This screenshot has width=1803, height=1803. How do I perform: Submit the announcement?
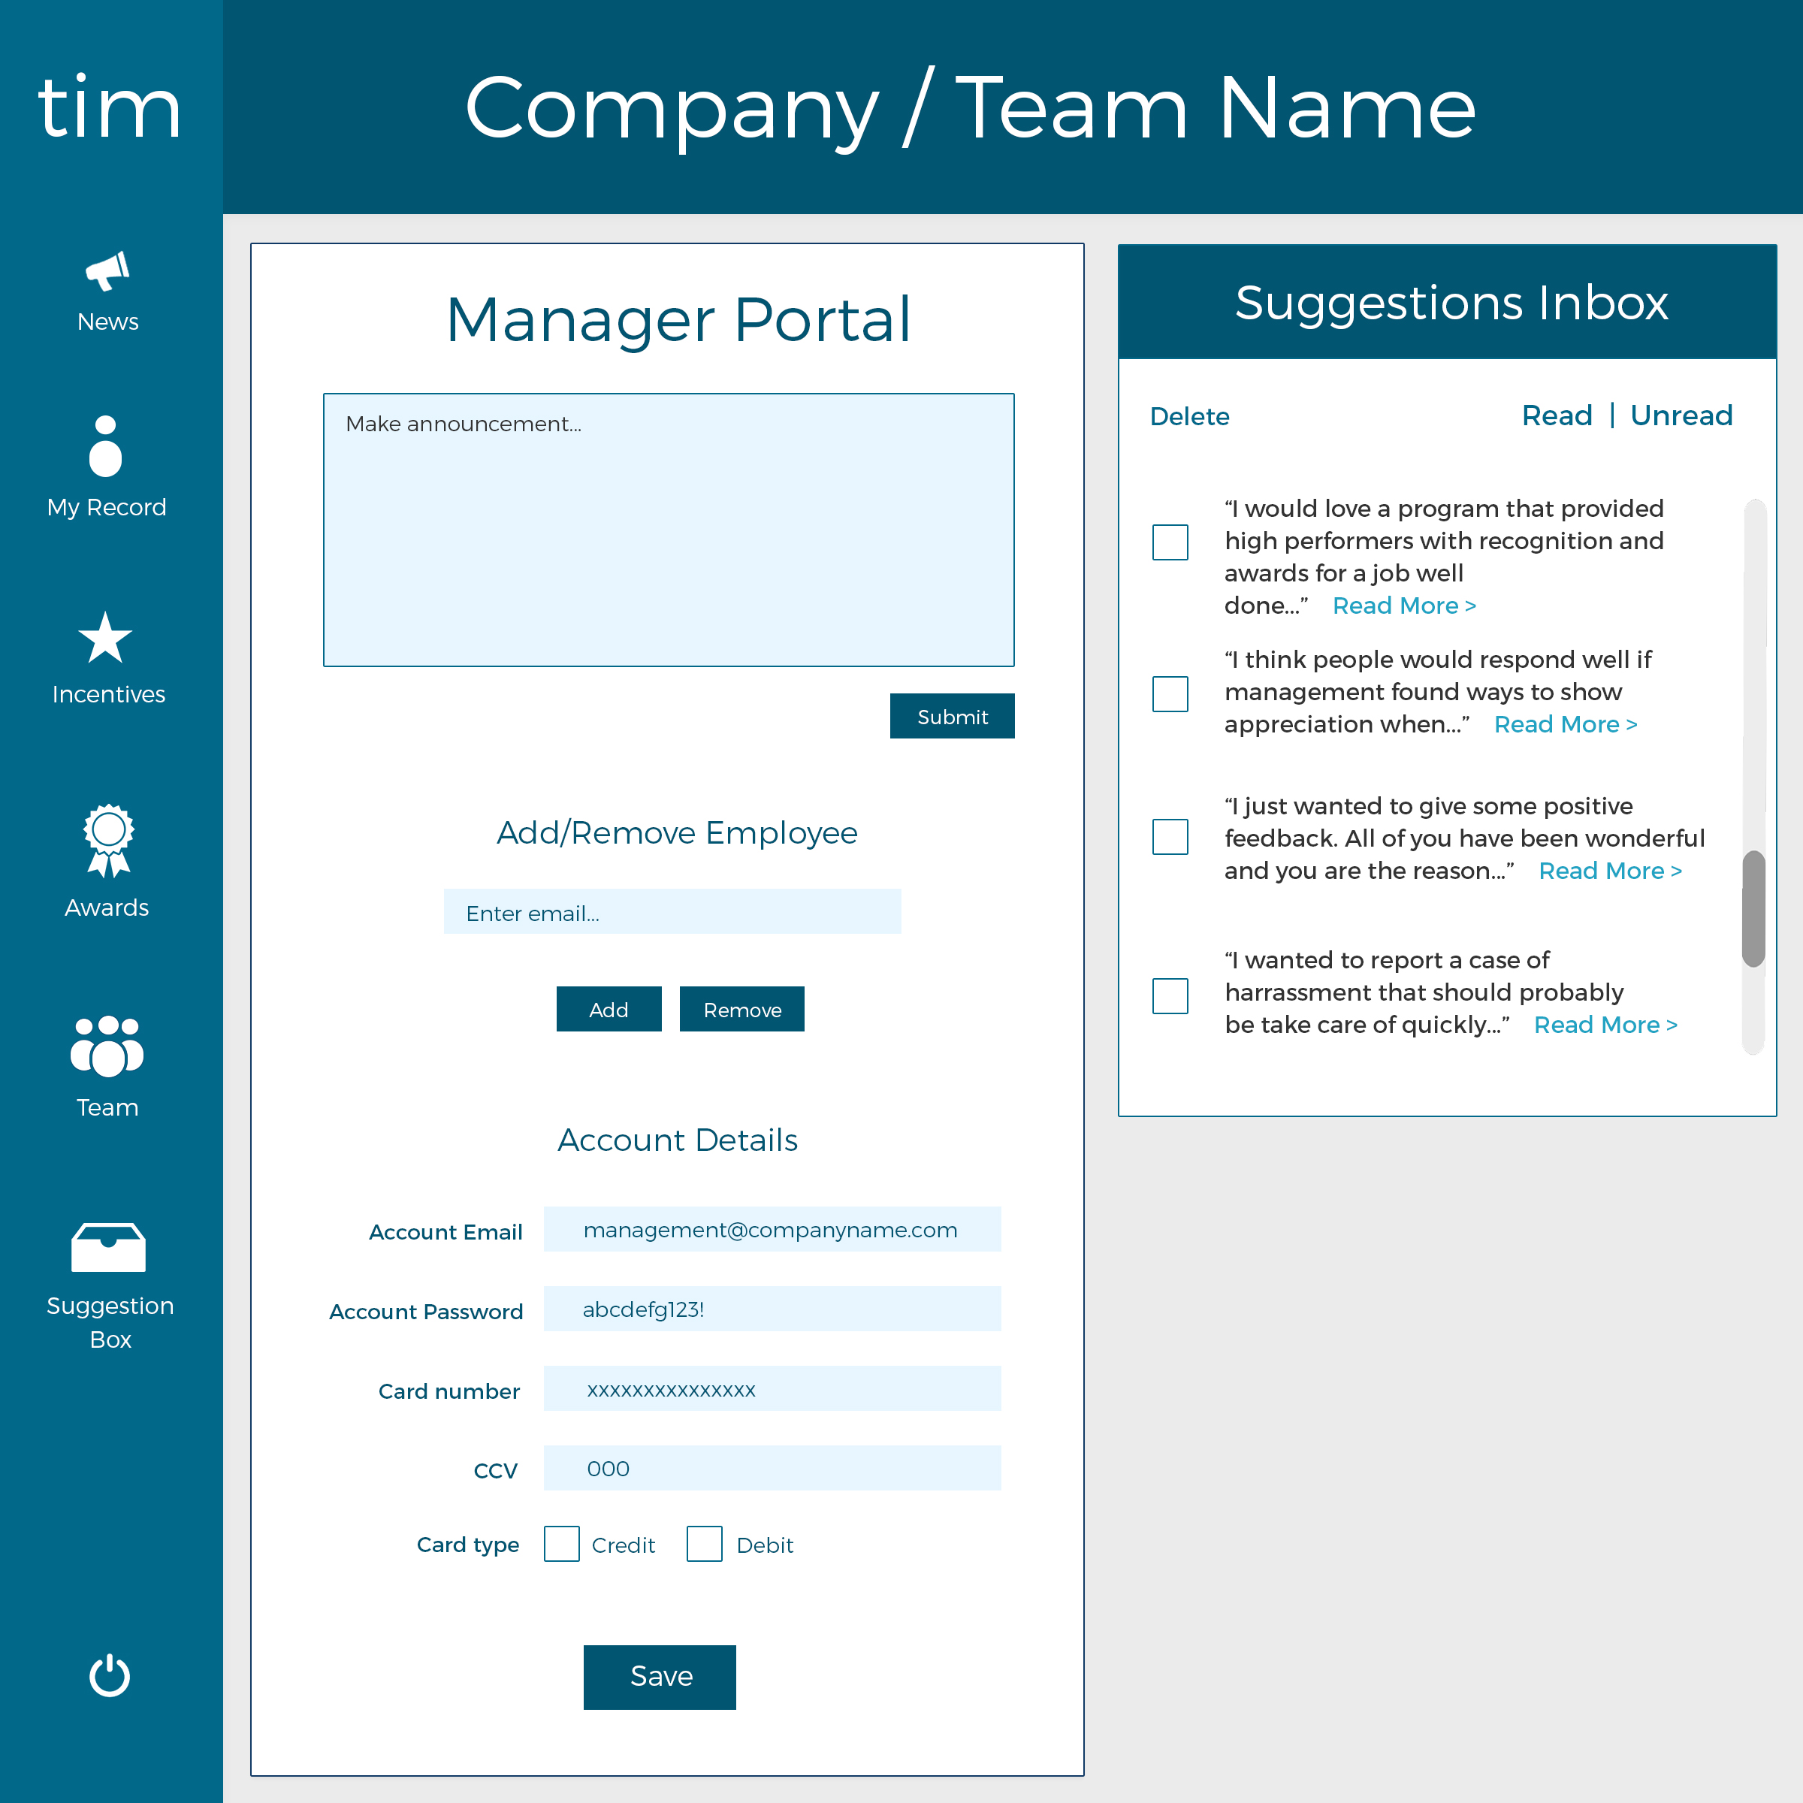[x=951, y=716]
